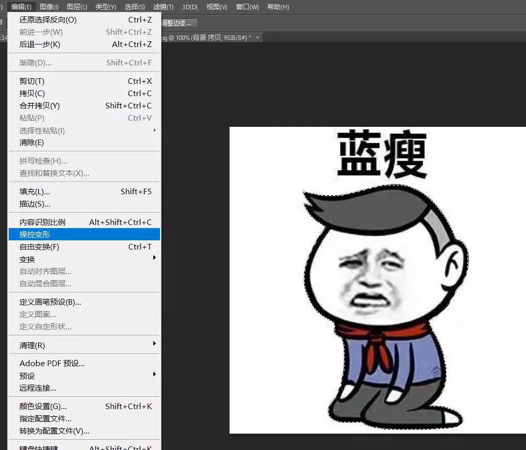Choose 自由变换(F) menu entry
The image size is (526, 450).
[x=84, y=247]
